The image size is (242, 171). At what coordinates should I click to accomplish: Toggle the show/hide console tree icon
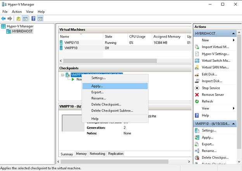tap(25, 19)
